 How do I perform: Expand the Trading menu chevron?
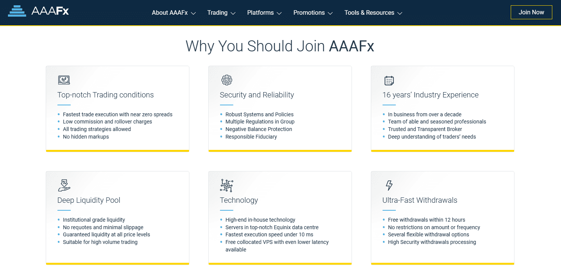point(233,13)
